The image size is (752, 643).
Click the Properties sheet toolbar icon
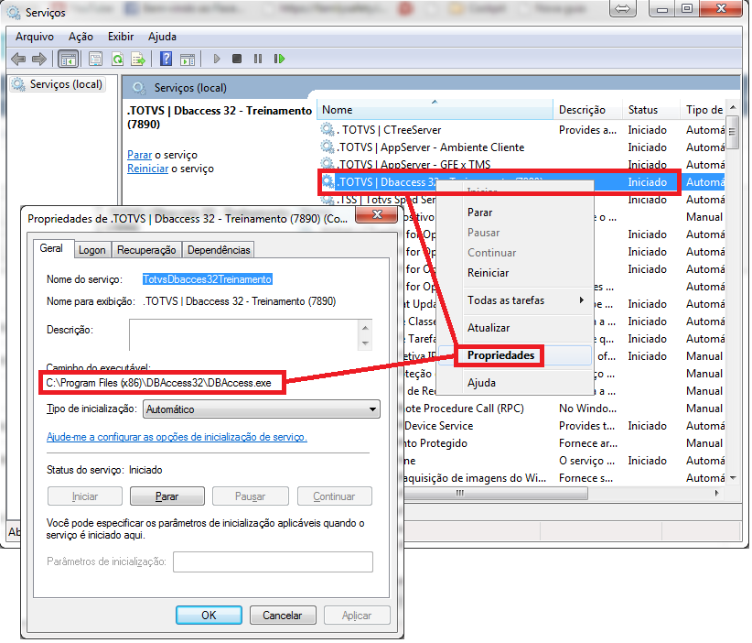[95, 59]
